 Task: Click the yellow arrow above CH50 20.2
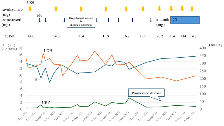[x=159, y=9]
